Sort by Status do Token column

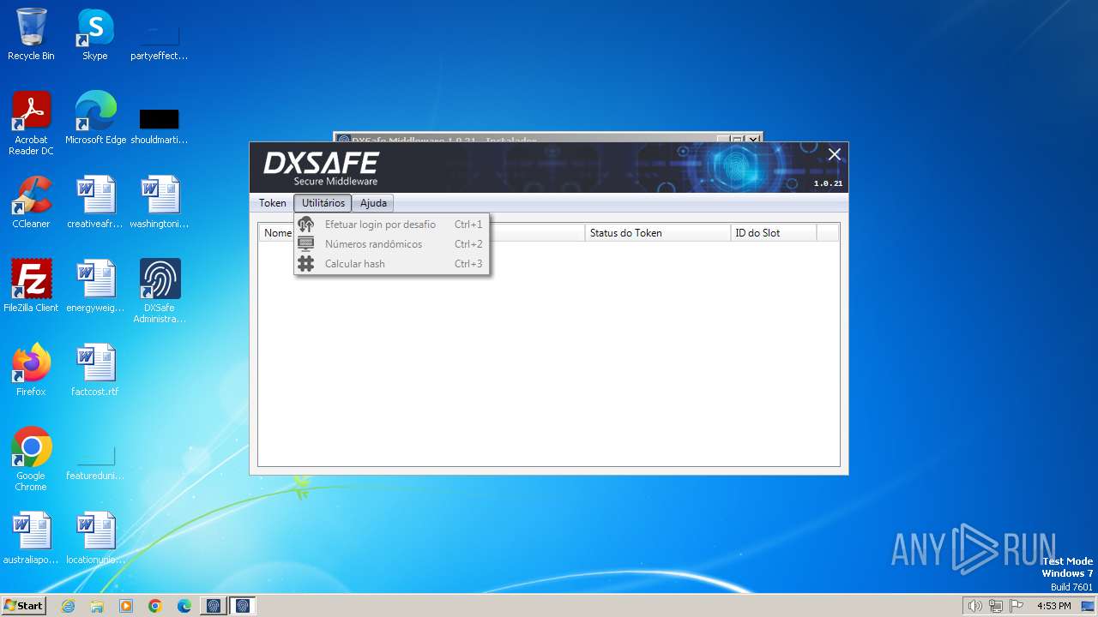tap(658, 233)
